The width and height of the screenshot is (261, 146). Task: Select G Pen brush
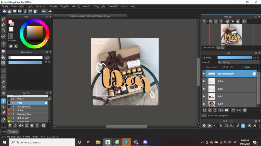pyautogui.click(x=28, y=111)
